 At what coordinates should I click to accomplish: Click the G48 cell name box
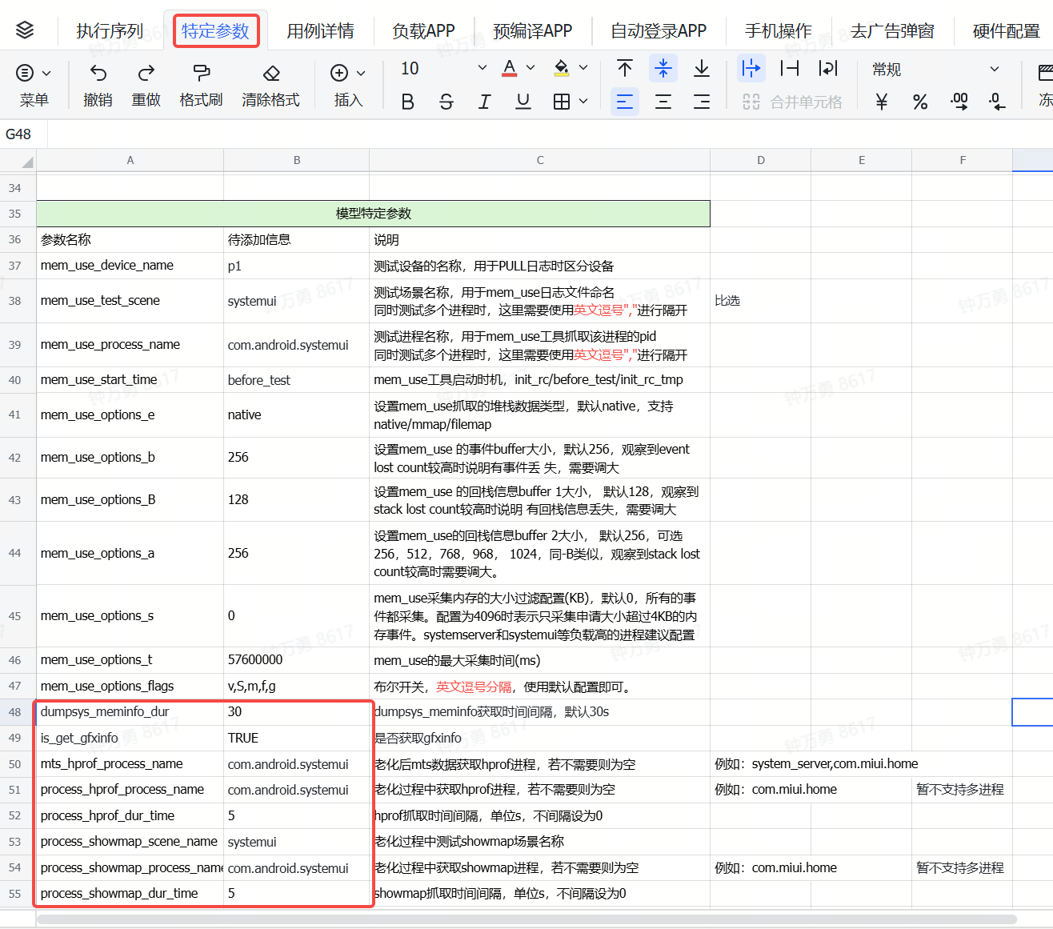click(23, 134)
